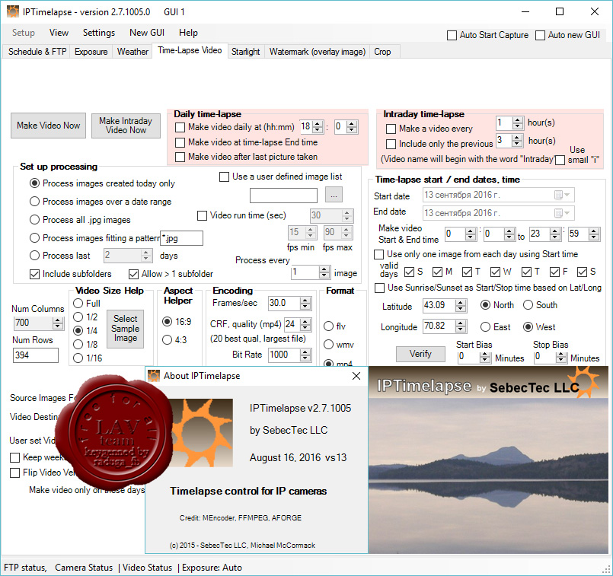Image resolution: width=613 pixels, height=576 pixels.
Task: Click Num Columns stepper showing 700
Action: pos(38,323)
